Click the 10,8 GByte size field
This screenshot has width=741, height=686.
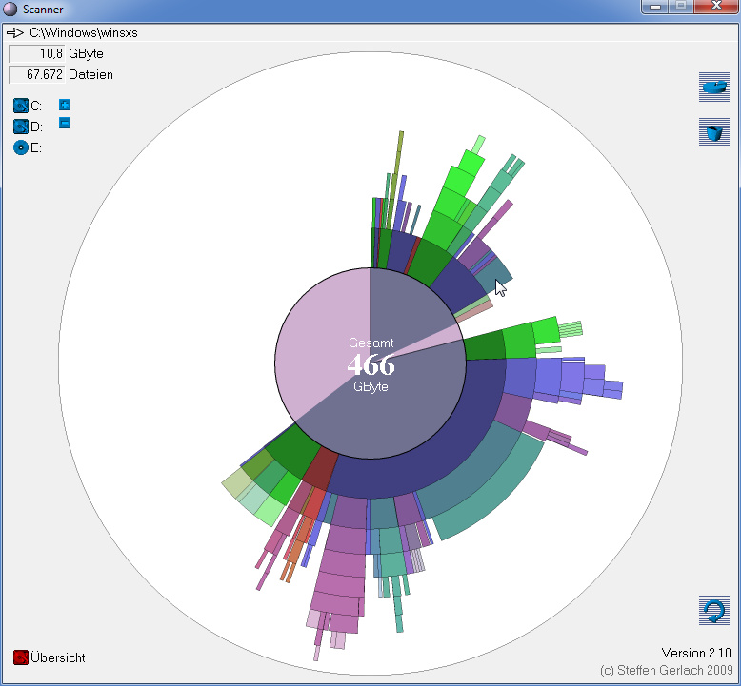point(37,54)
